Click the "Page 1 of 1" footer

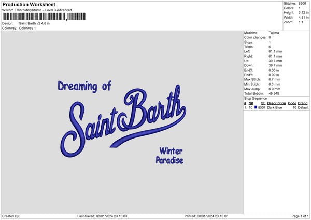click(300, 216)
